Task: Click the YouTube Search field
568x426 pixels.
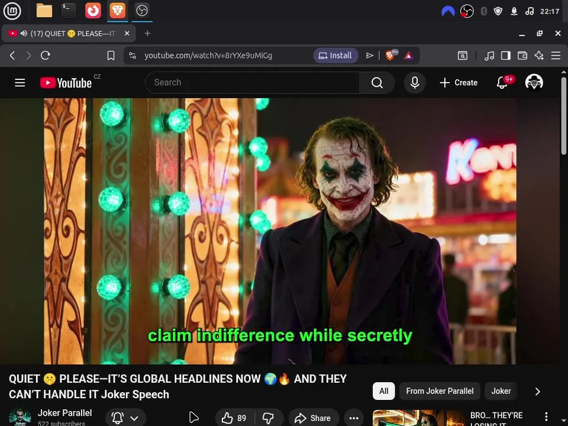Action: [252, 83]
